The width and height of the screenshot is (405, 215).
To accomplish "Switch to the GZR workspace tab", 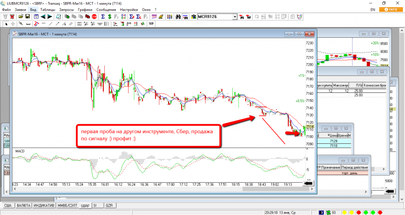I will (109, 205).
